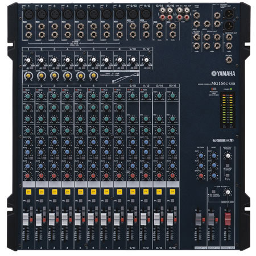256x256 pixels.
Task: Adjust the channel 7 HIGH EQ knob
Action: [x=106, y=96]
